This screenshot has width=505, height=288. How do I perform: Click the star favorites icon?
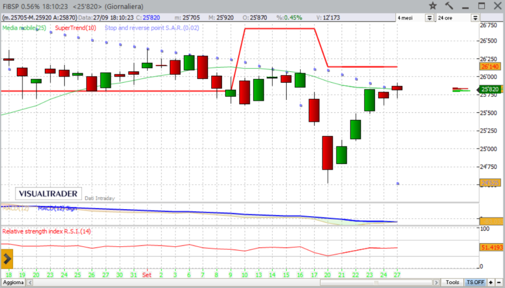[433, 6]
